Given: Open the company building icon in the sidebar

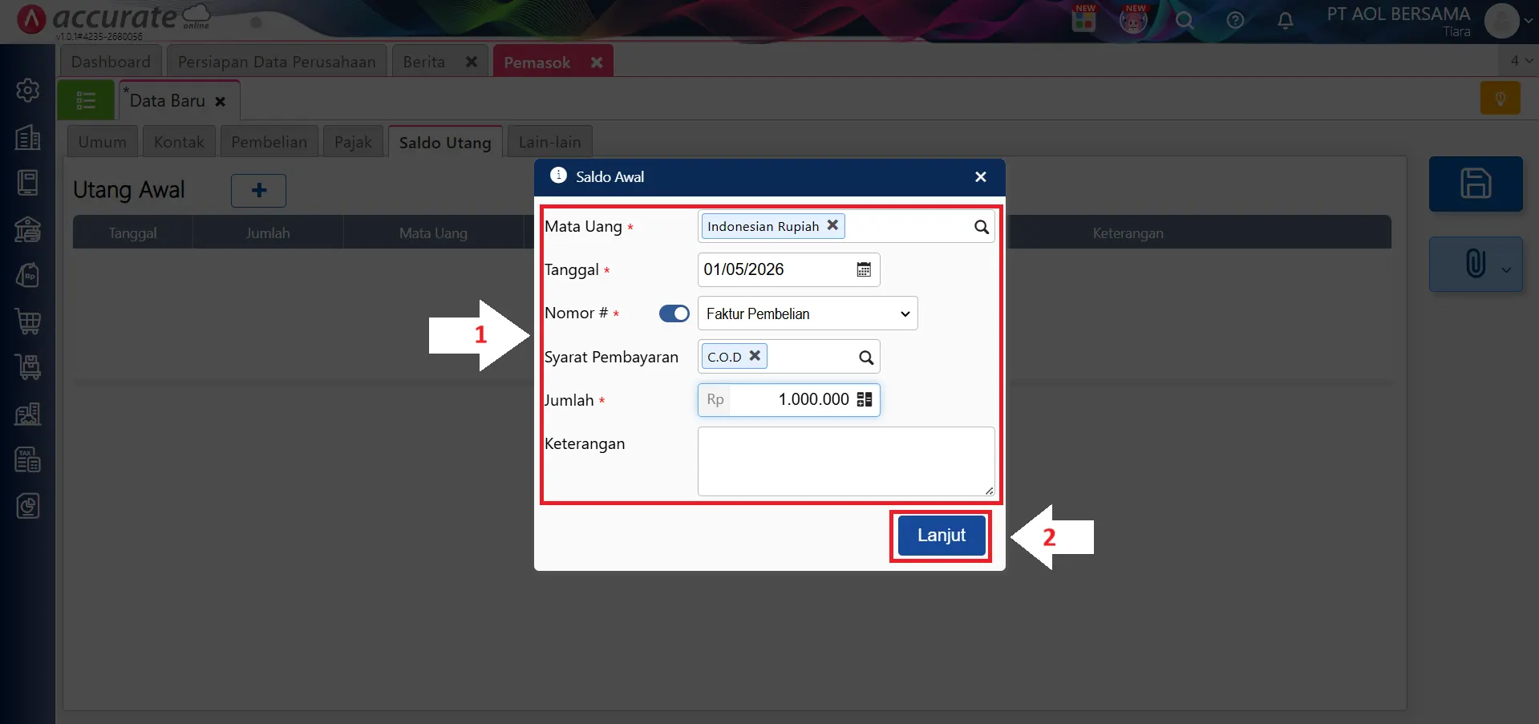Looking at the screenshot, I should pyautogui.click(x=28, y=137).
